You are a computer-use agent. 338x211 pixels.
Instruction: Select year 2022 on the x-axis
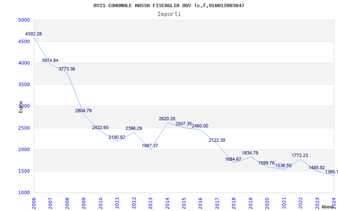[x=300, y=203]
